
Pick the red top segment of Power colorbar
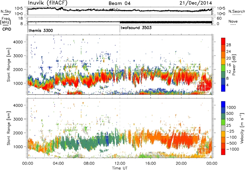(x=223, y=41)
